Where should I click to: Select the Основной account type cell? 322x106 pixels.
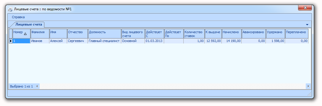133,41
